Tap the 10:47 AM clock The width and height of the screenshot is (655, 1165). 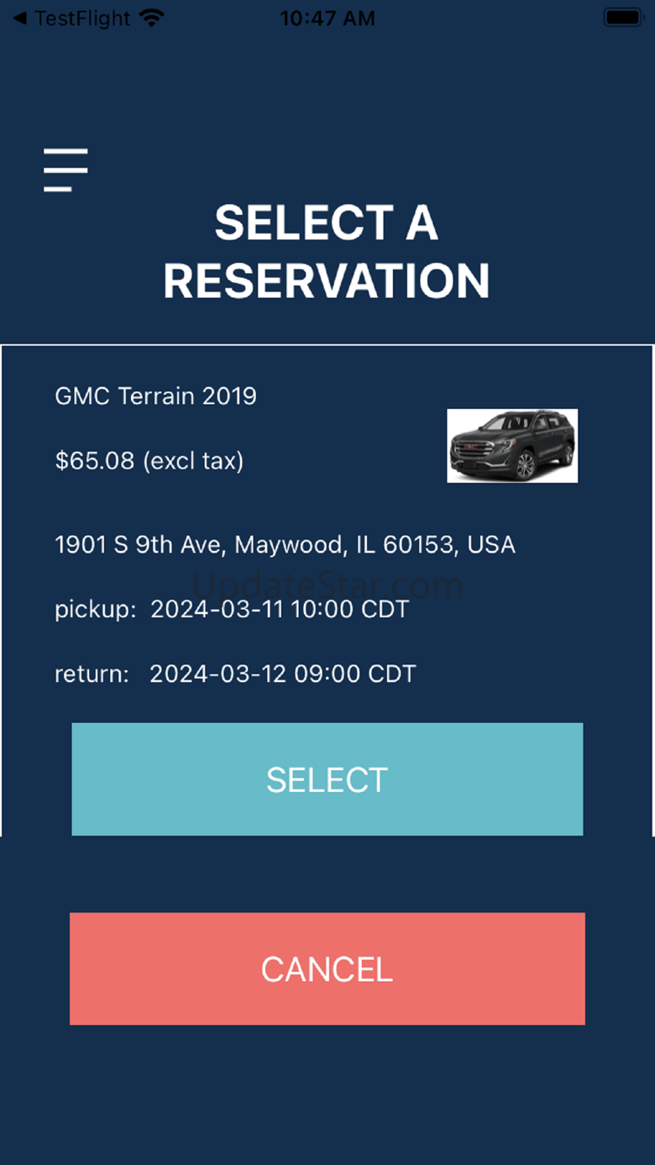tap(327, 18)
